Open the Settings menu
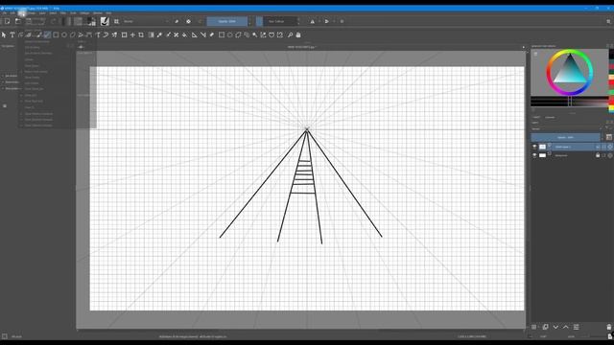The width and height of the screenshot is (614, 345). coord(84,12)
